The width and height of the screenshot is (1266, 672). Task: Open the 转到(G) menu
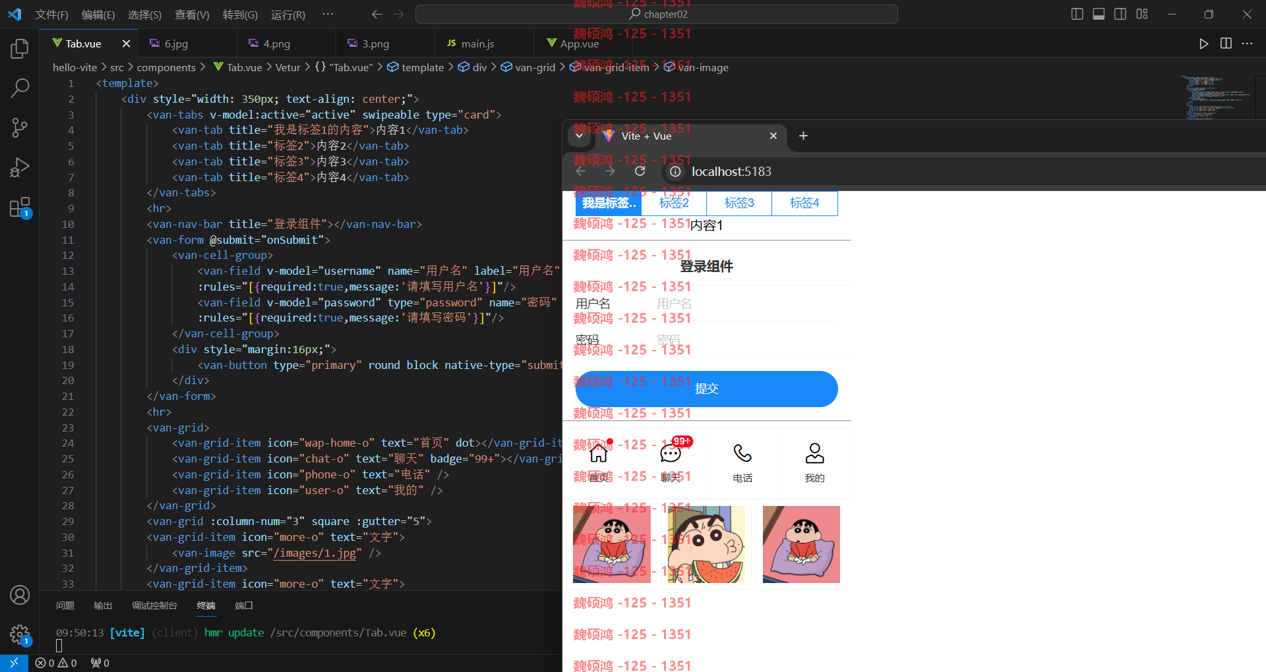point(240,14)
